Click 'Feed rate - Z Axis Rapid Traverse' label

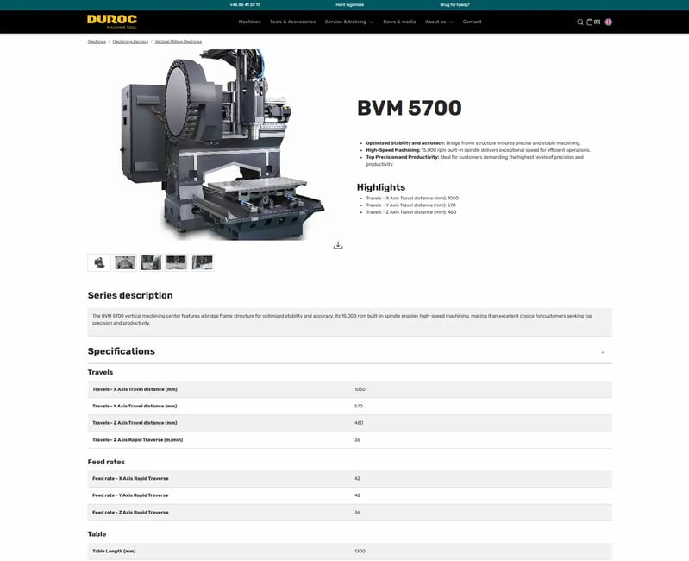click(x=130, y=512)
